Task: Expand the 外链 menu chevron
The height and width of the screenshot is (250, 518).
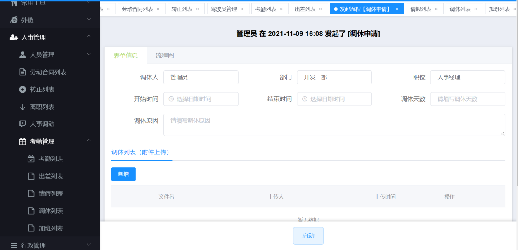Action: (89, 19)
